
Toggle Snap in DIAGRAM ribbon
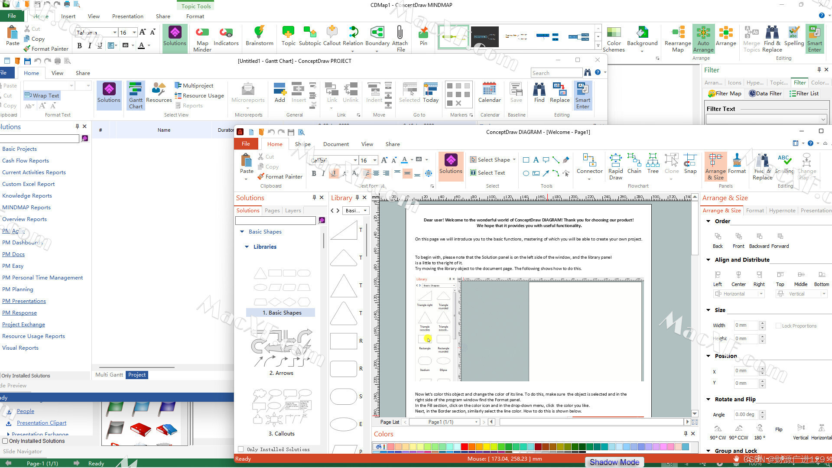point(690,164)
